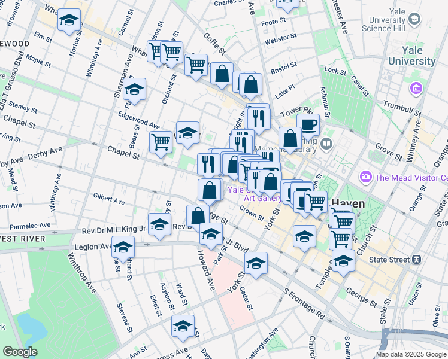Image resolution: width=448 pixels, height=359 pixels.
Task: Click the 'Whitney Ave' street label
Action: coord(413,141)
